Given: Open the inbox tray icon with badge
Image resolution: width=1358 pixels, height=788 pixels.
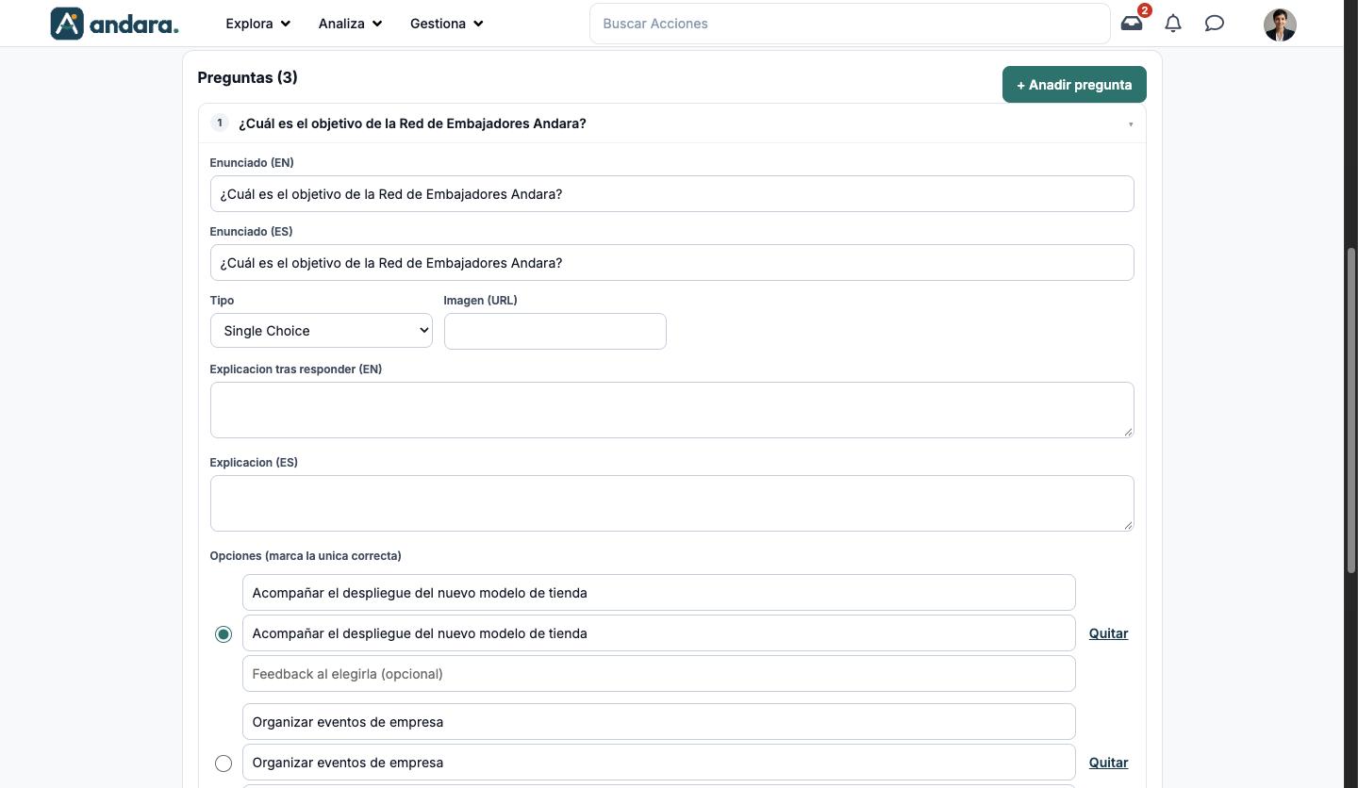Looking at the screenshot, I should tap(1132, 23).
